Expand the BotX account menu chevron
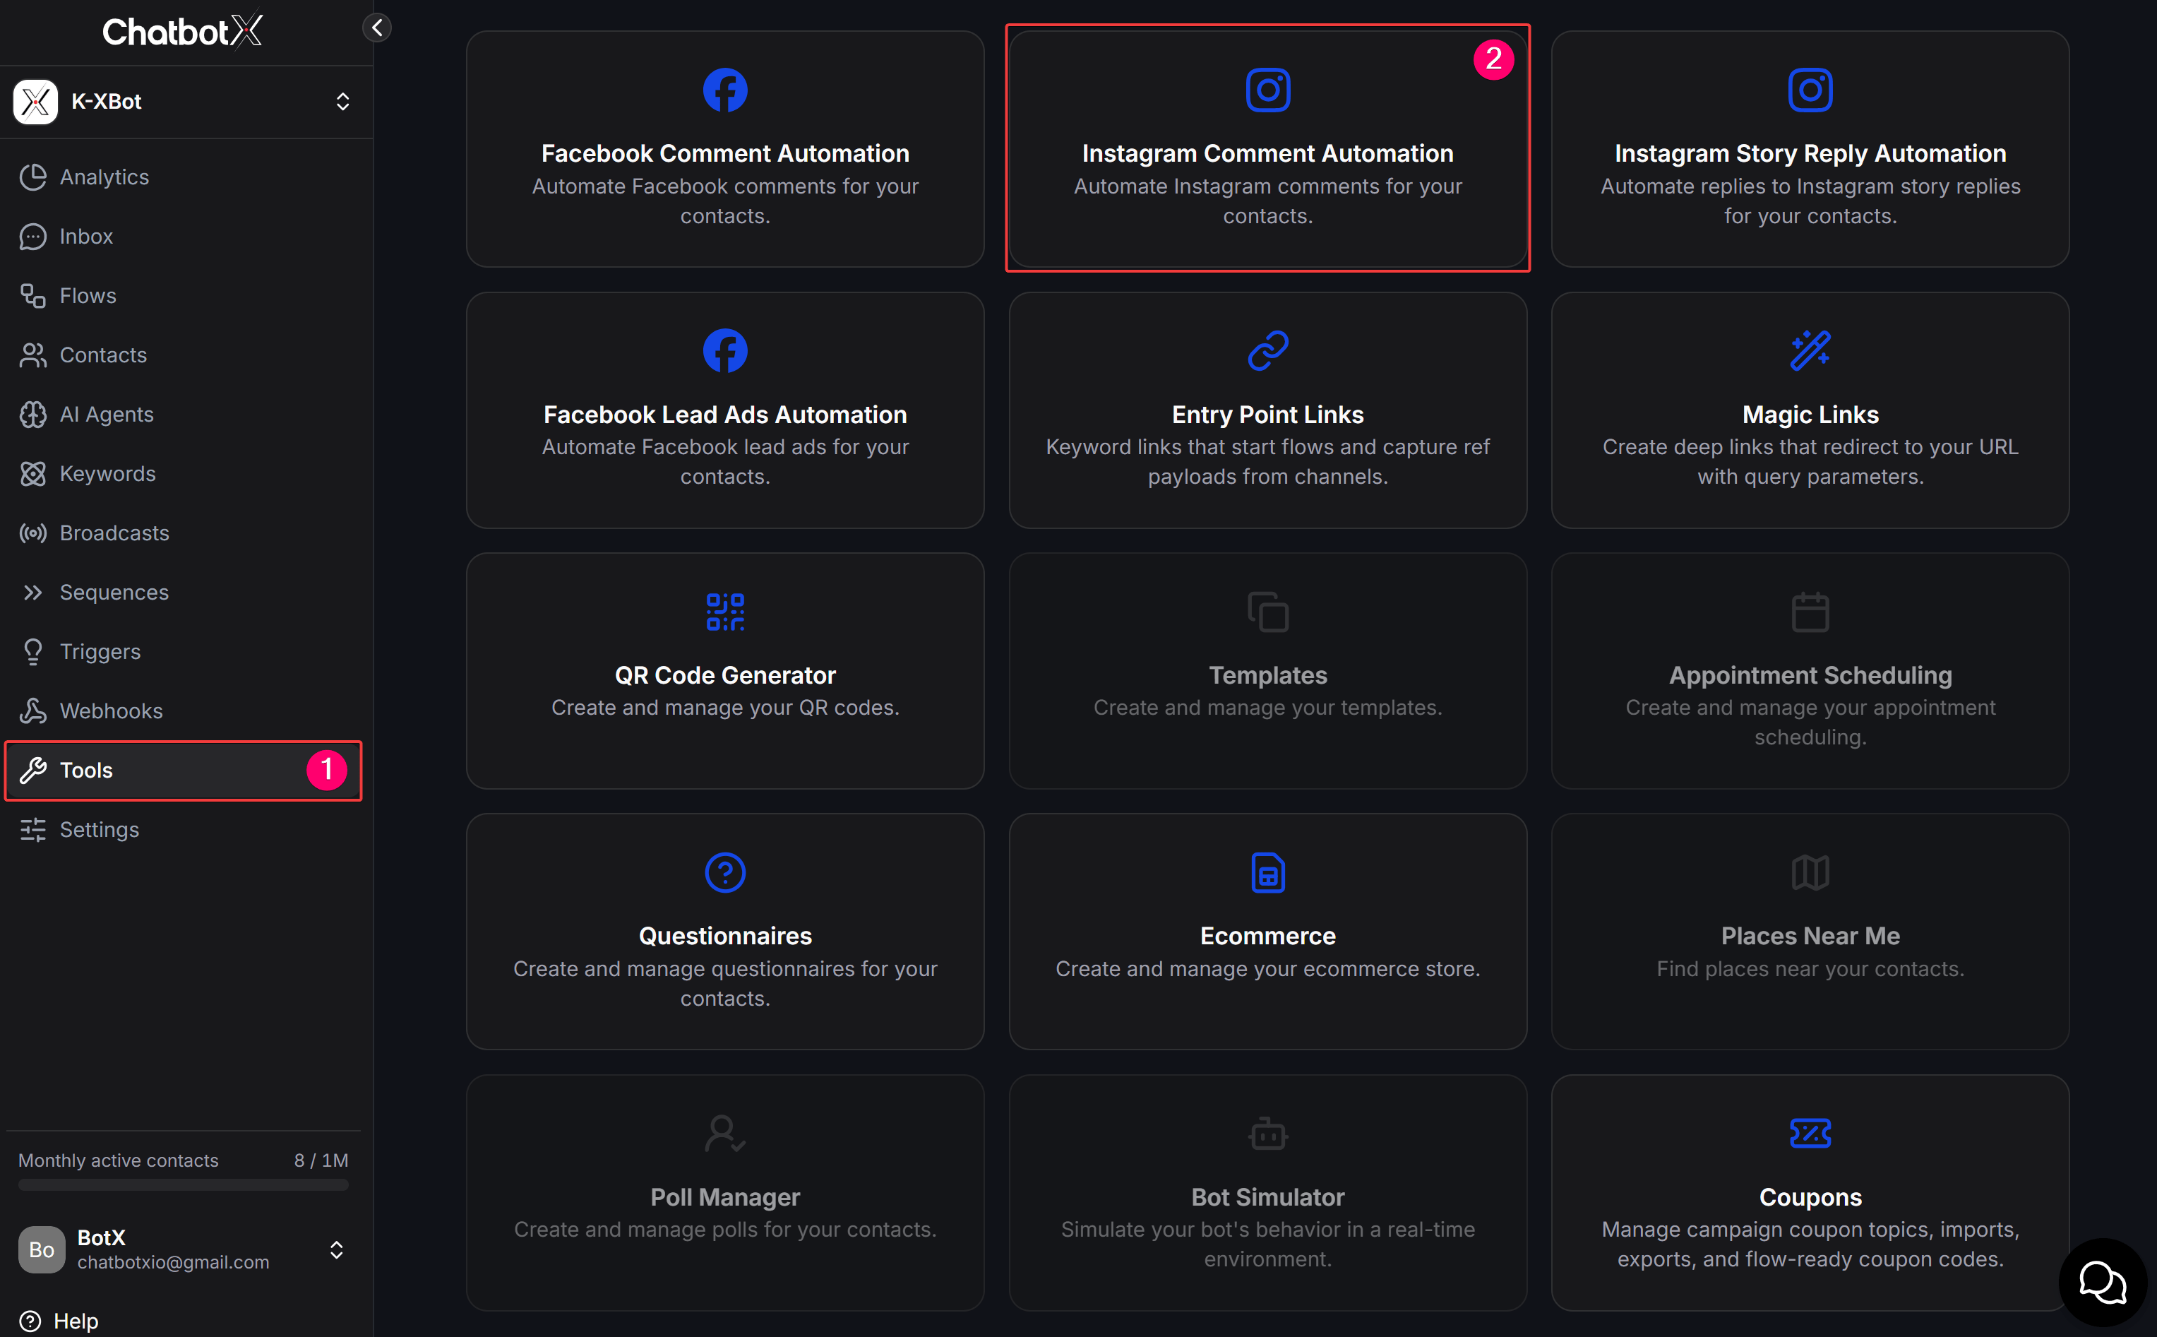 click(x=337, y=1249)
